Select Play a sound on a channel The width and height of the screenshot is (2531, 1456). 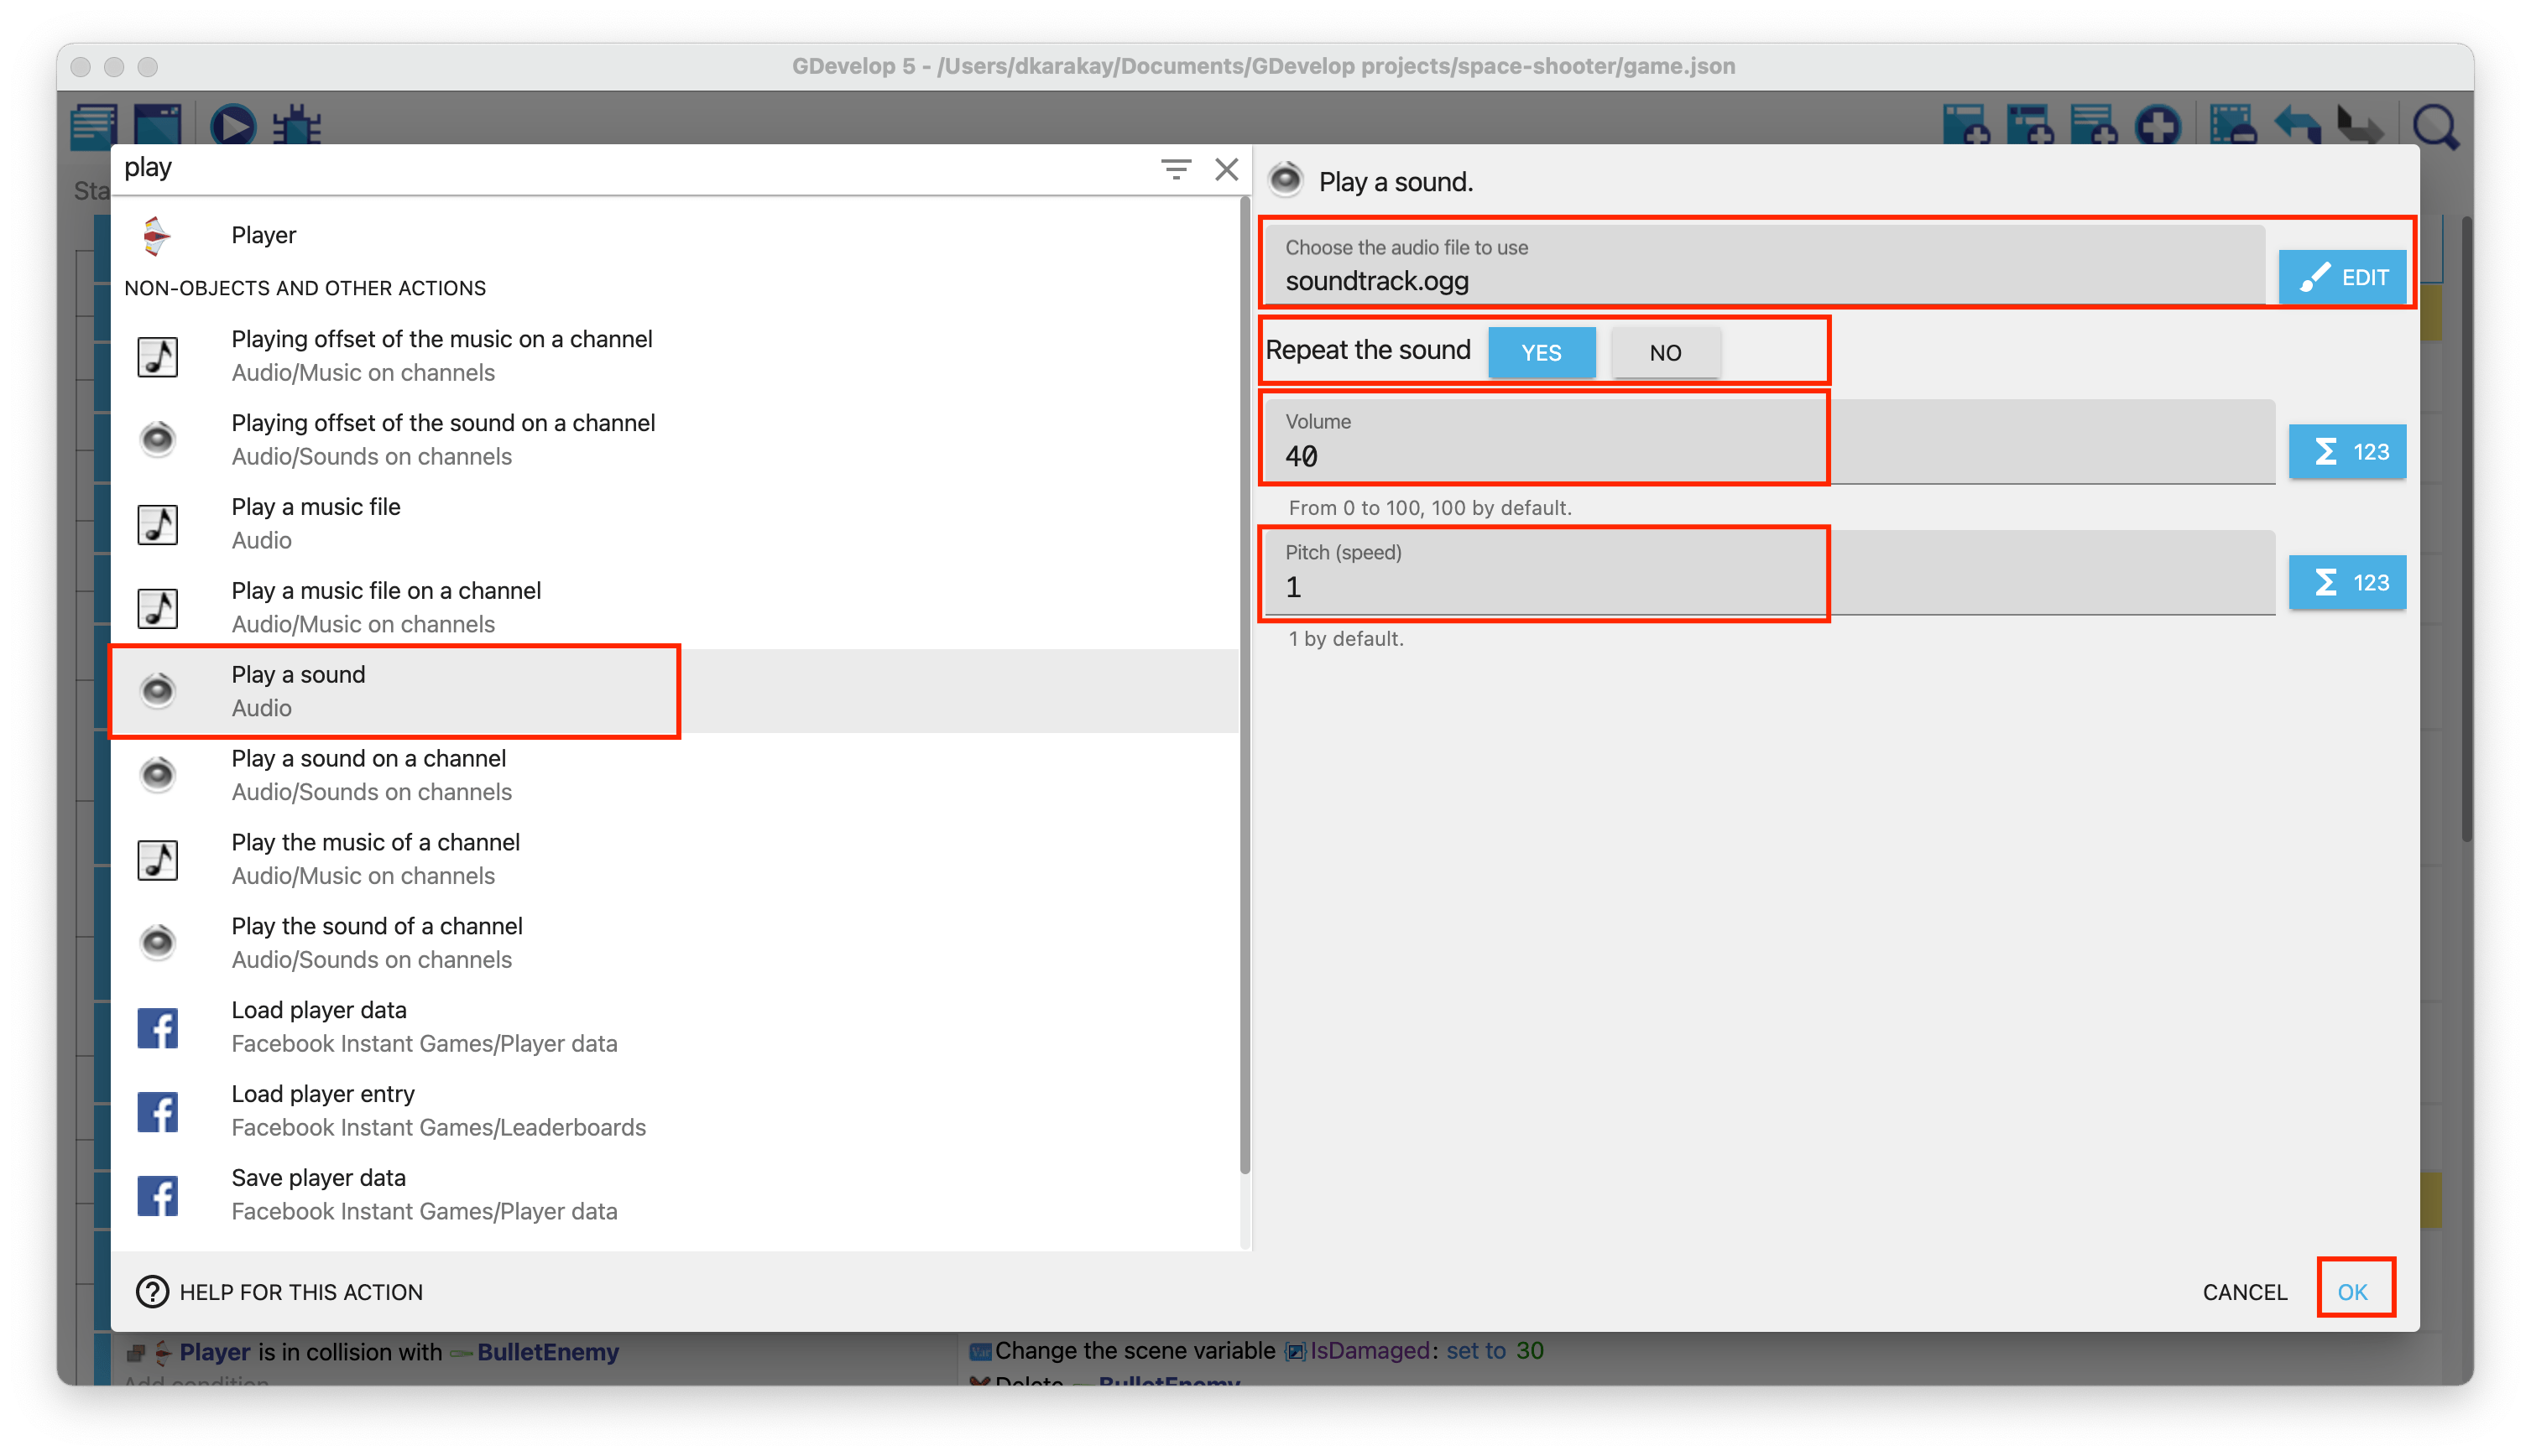(368, 774)
